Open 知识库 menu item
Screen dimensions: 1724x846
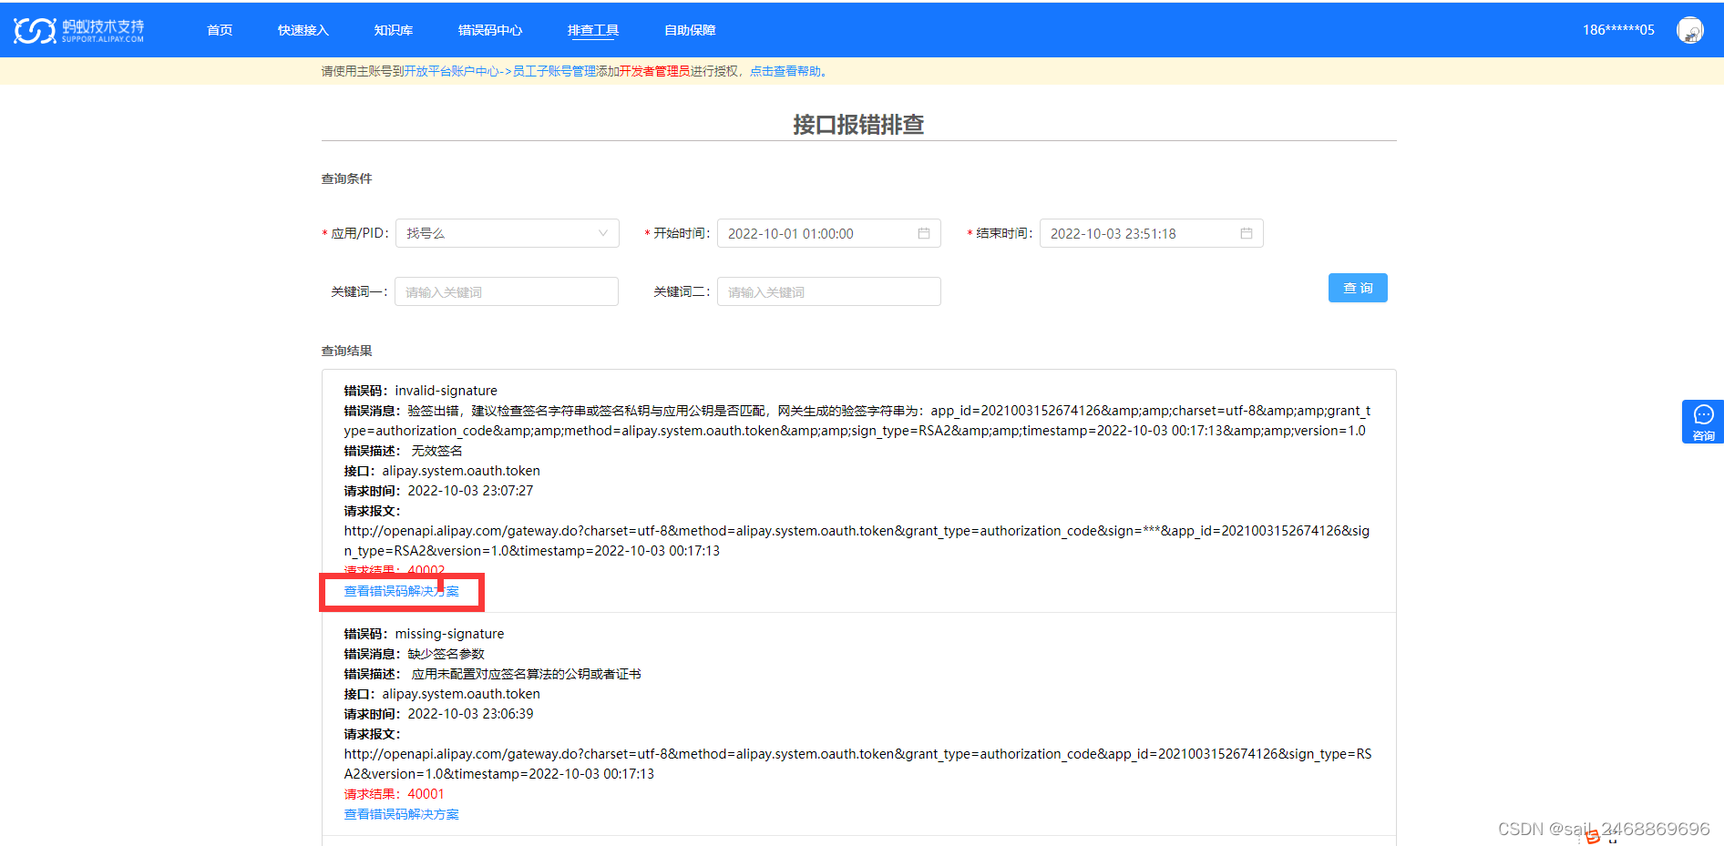pos(394,30)
